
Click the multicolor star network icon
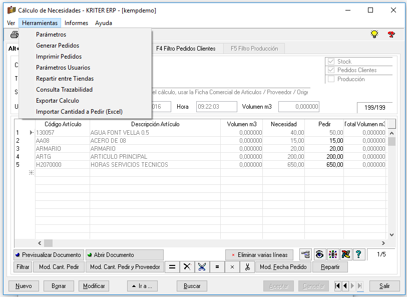click(x=332, y=254)
